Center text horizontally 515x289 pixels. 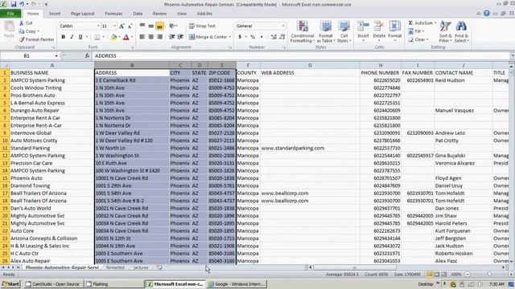coord(150,37)
